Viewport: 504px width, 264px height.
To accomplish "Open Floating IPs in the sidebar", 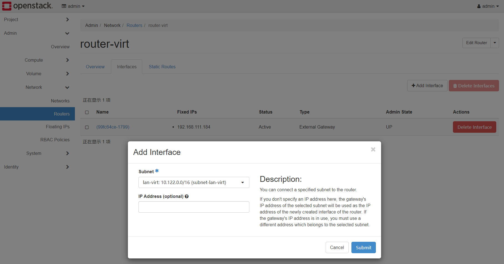I will 58,127.
